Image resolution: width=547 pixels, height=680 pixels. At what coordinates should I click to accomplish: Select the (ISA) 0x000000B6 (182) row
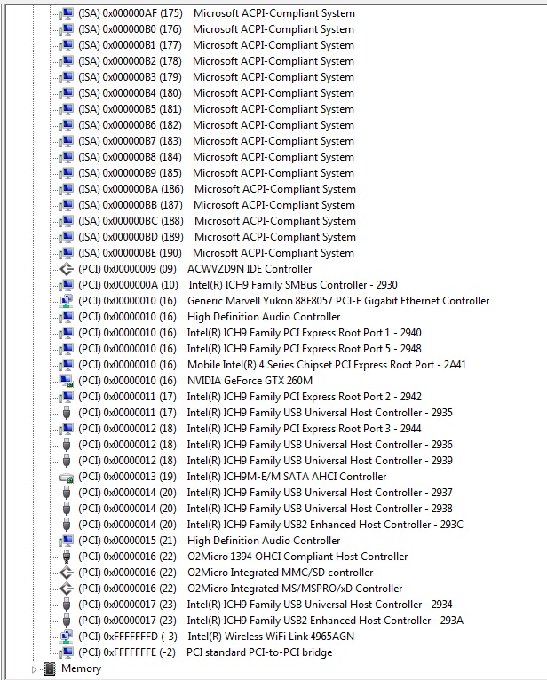point(216,125)
